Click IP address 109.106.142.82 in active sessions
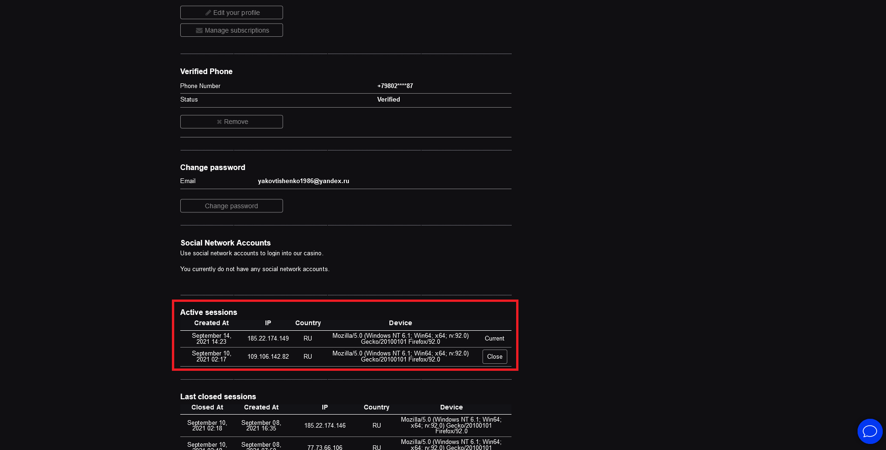 pos(268,357)
